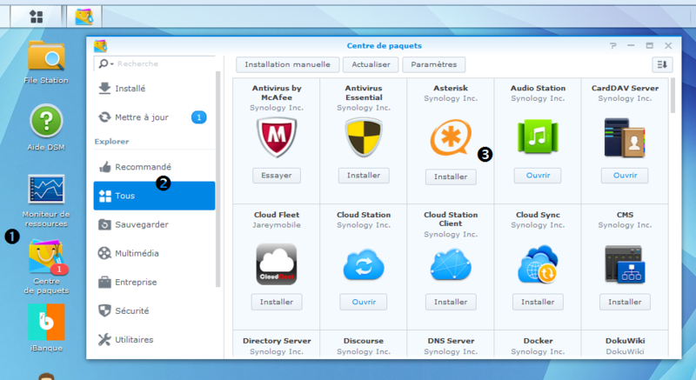Select the Multimédia category
This screenshot has width=696, height=380.
154,253
